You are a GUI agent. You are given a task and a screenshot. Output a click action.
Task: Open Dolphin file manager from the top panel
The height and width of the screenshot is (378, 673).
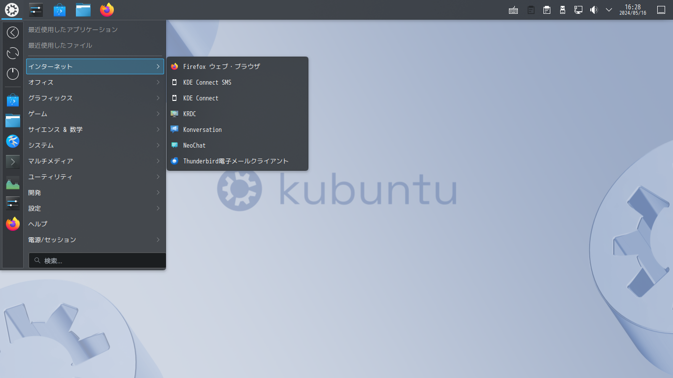83,9
